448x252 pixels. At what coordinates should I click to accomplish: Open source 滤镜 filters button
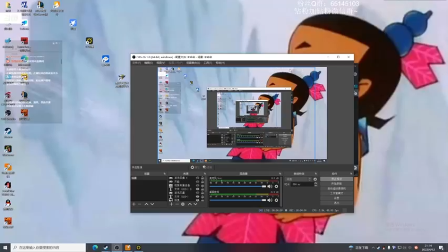pyautogui.click(x=207, y=167)
